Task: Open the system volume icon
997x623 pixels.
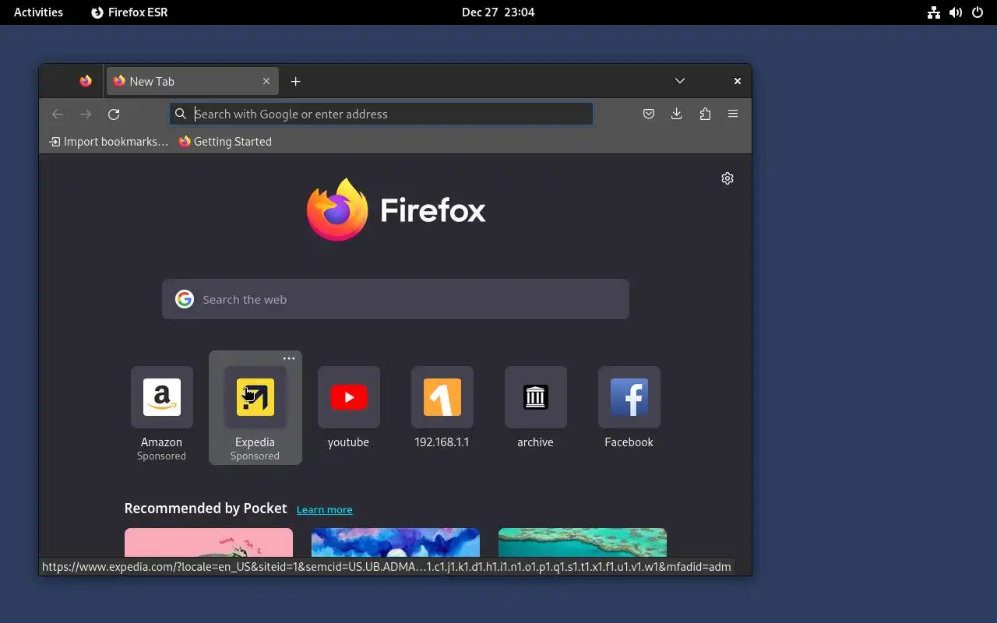Action: 956,12
